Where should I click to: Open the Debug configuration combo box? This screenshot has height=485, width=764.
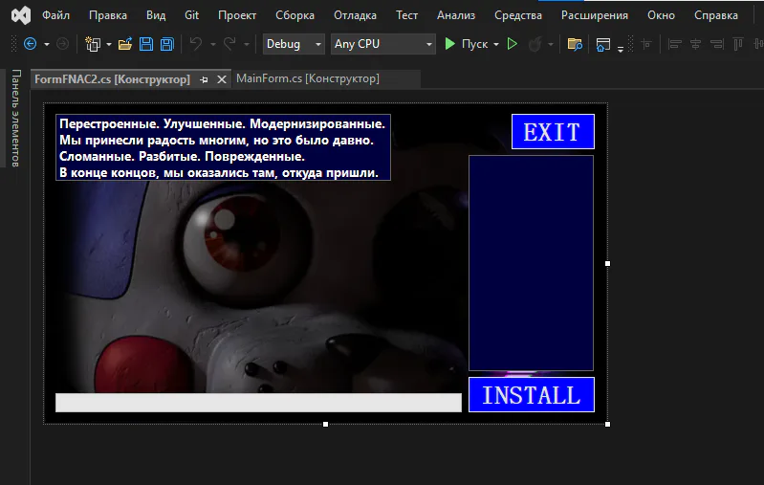(x=294, y=44)
